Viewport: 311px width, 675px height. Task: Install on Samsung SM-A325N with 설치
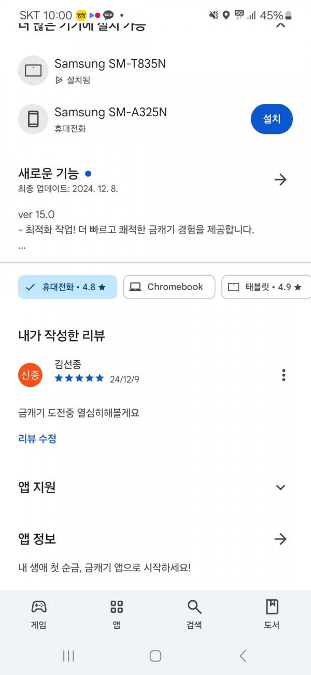(272, 119)
